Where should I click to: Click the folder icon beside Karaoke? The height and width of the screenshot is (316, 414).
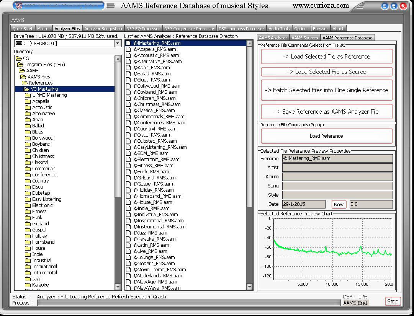[28, 285]
